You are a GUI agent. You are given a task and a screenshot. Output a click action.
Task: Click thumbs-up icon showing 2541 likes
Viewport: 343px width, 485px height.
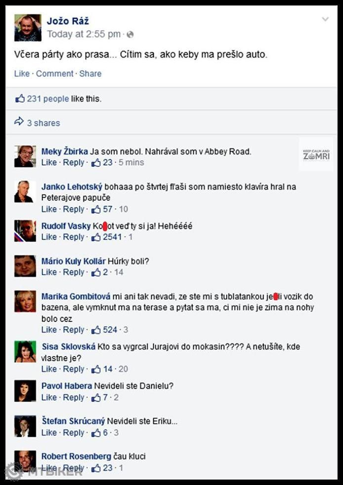pyautogui.click(x=96, y=237)
